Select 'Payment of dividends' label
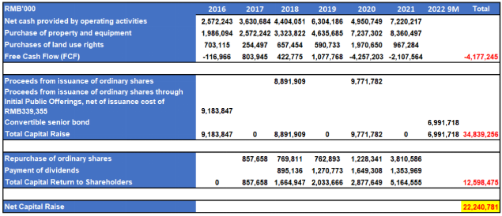Screen dimensions: 502x216 click(42, 170)
